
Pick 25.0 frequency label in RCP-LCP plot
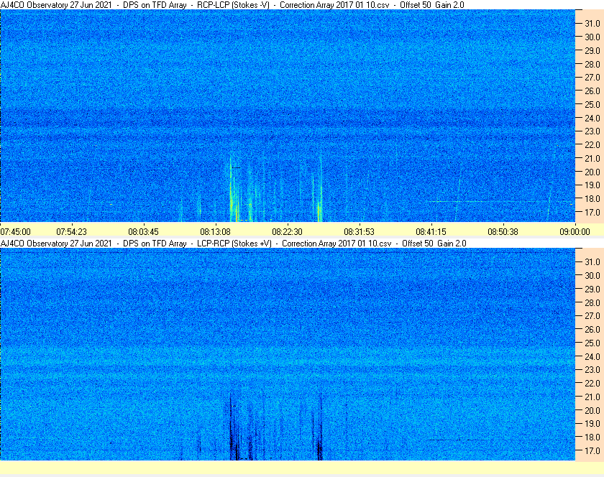592,104
